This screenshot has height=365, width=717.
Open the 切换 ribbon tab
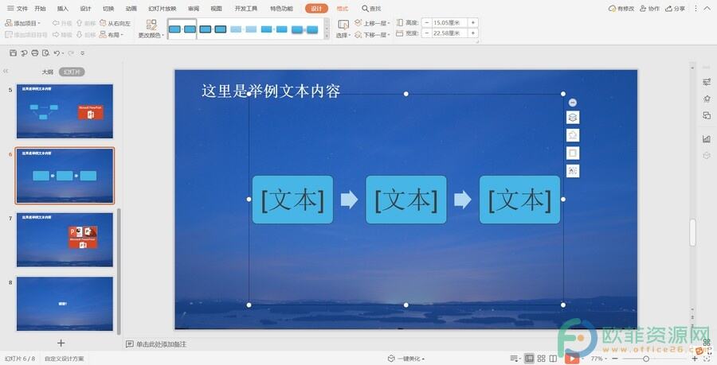108,8
